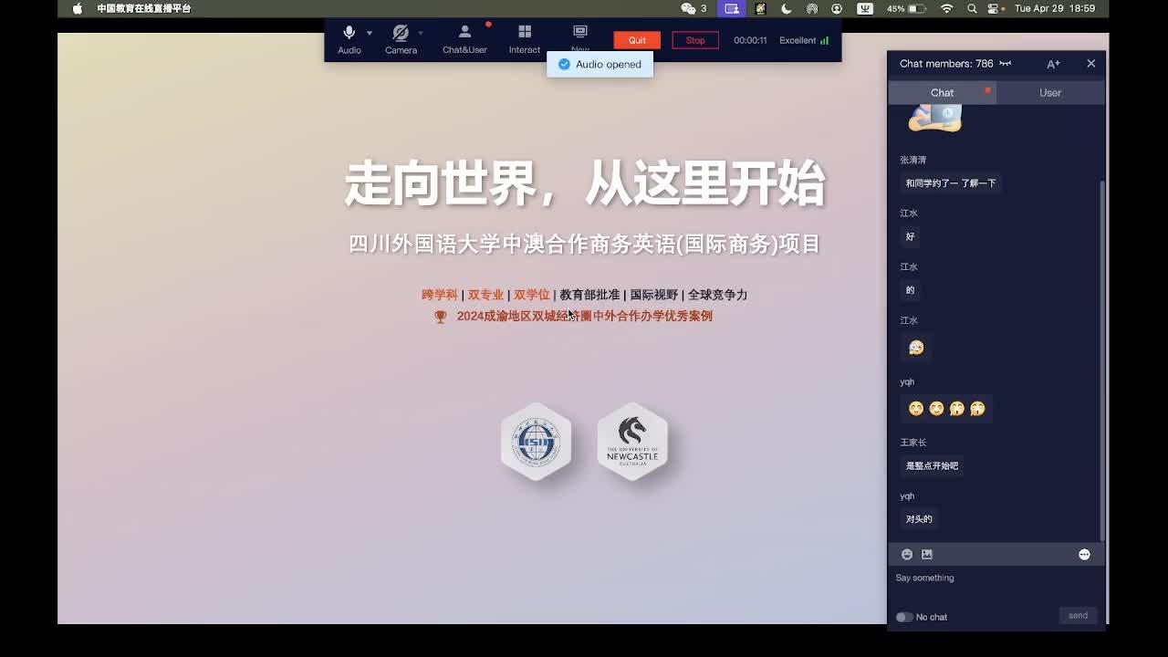The height and width of the screenshot is (657, 1168).
Task: Open the Wi-Fi menu
Action: tap(947, 8)
